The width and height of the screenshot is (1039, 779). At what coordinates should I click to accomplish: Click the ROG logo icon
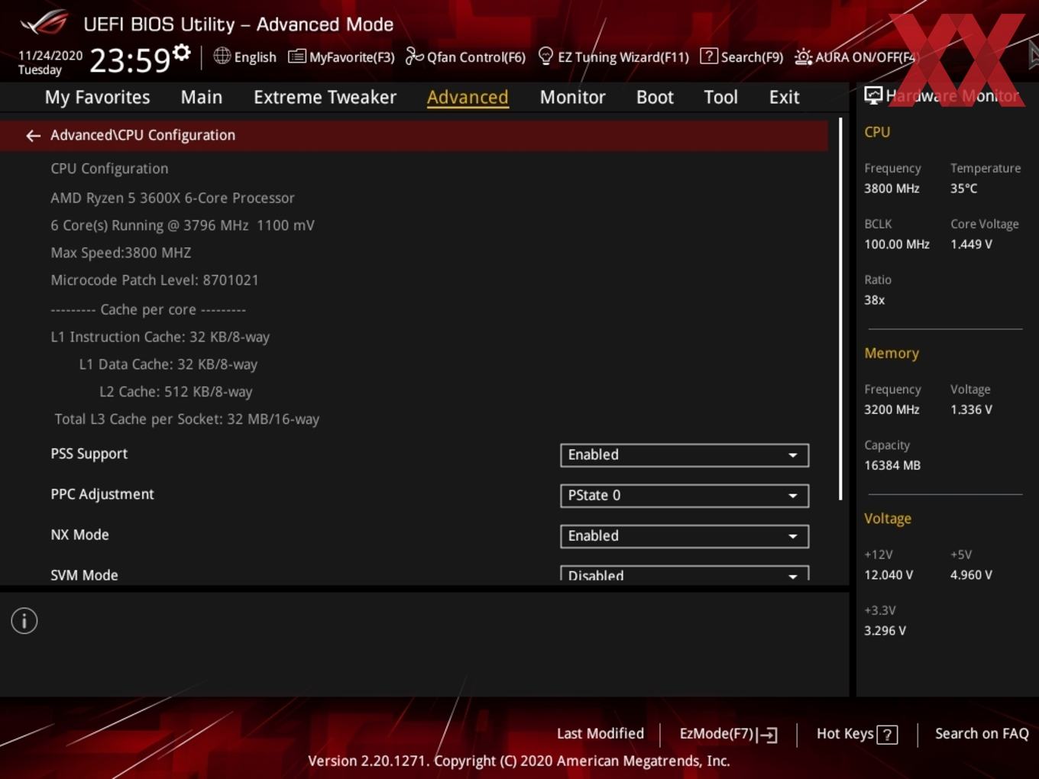point(44,23)
